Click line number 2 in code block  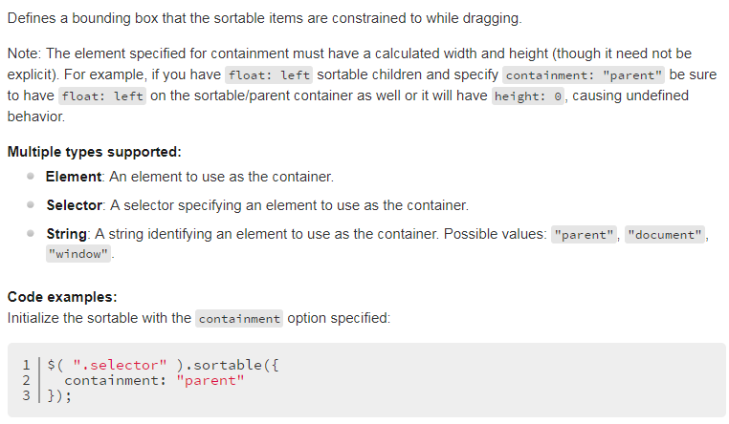click(x=27, y=380)
